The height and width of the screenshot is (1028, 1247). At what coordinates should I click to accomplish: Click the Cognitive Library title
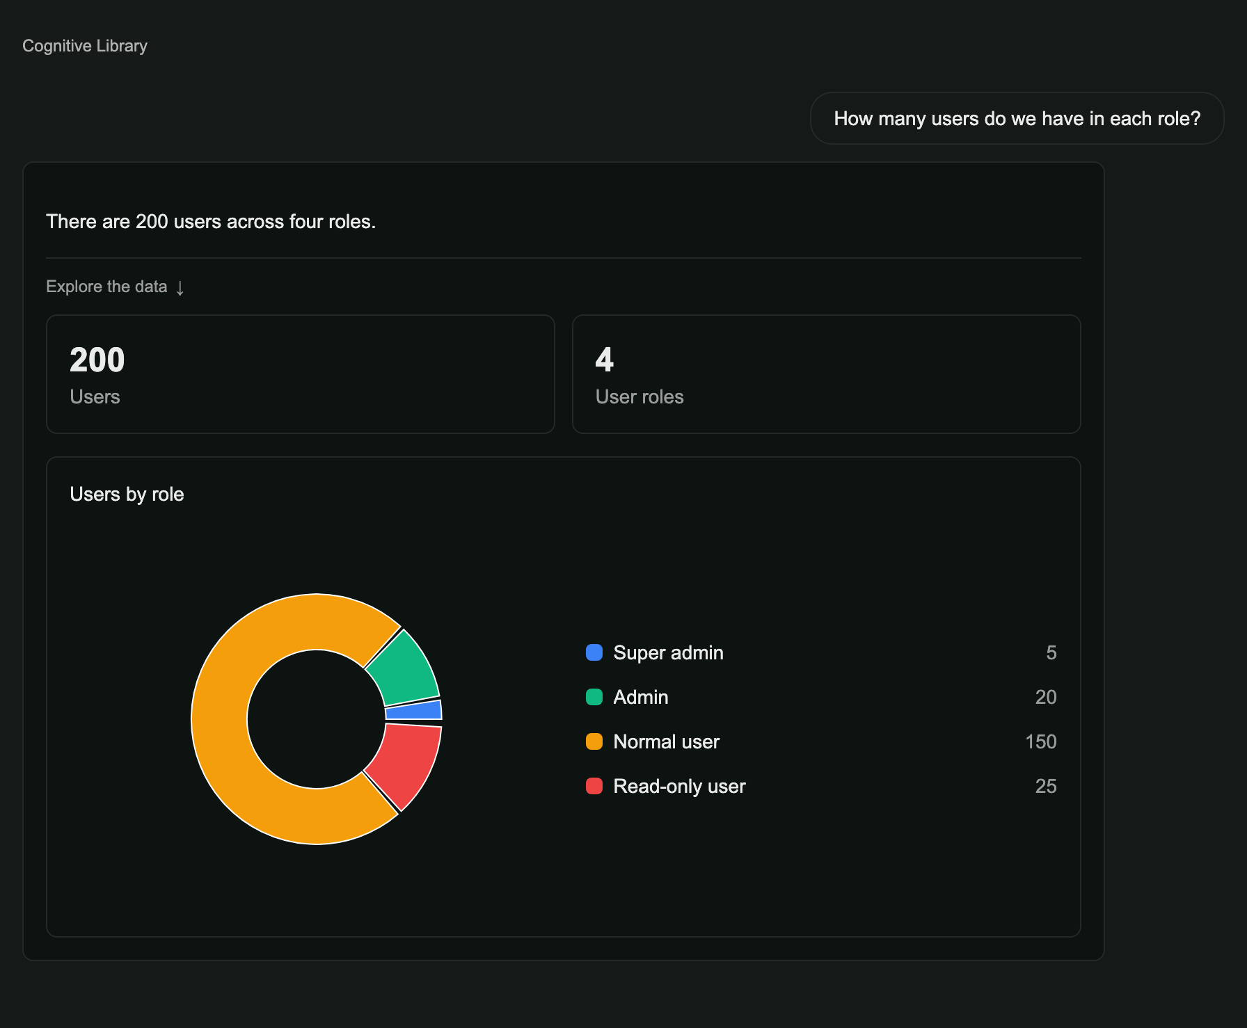tap(85, 46)
